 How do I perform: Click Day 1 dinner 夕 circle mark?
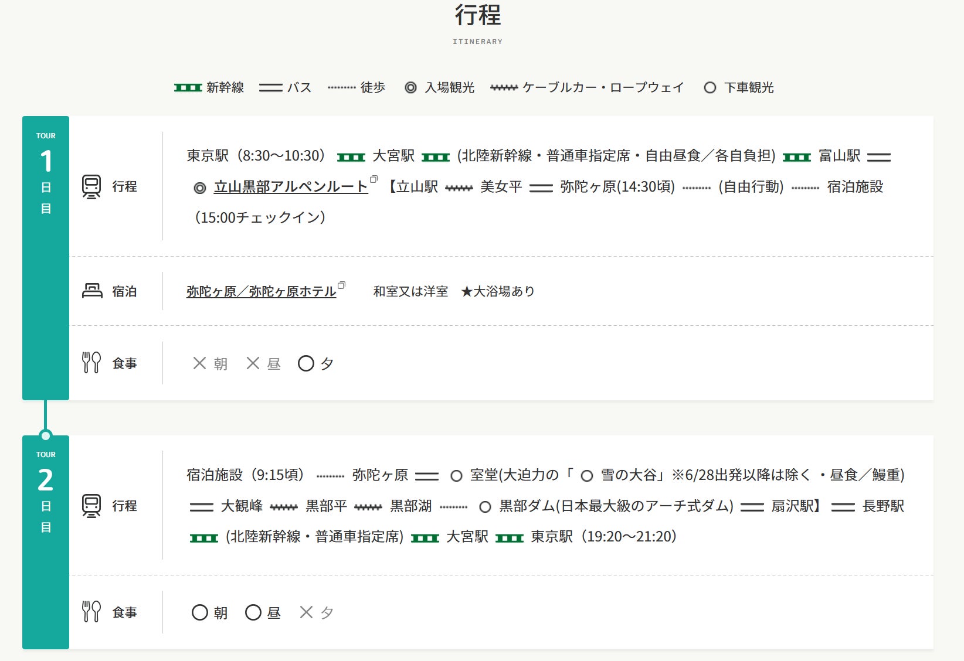306,364
